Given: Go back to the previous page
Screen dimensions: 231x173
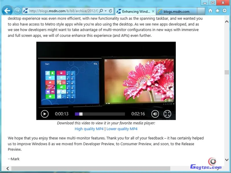Looking at the screenshot, I should [x=7, y=11].
